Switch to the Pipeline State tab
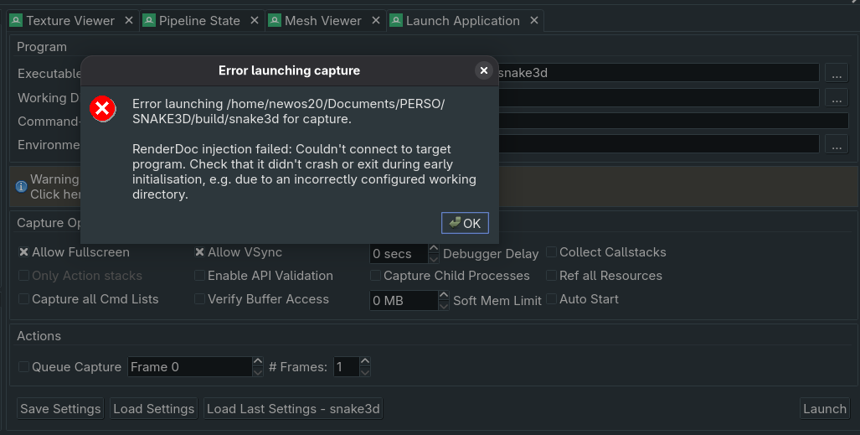 (199, 21)
